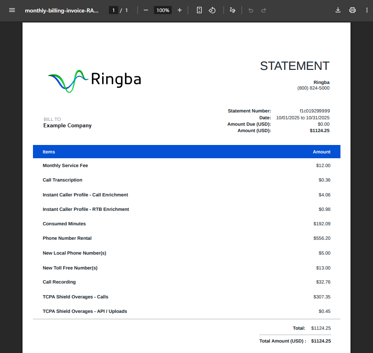Screen dimensions: 373x353
Task: Click New Local Phone Number(s) label
Action: [74, 253]
